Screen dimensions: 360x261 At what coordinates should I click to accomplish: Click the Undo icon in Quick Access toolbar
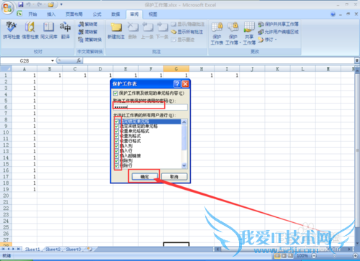pyautogui.click(x=29, y=4)
